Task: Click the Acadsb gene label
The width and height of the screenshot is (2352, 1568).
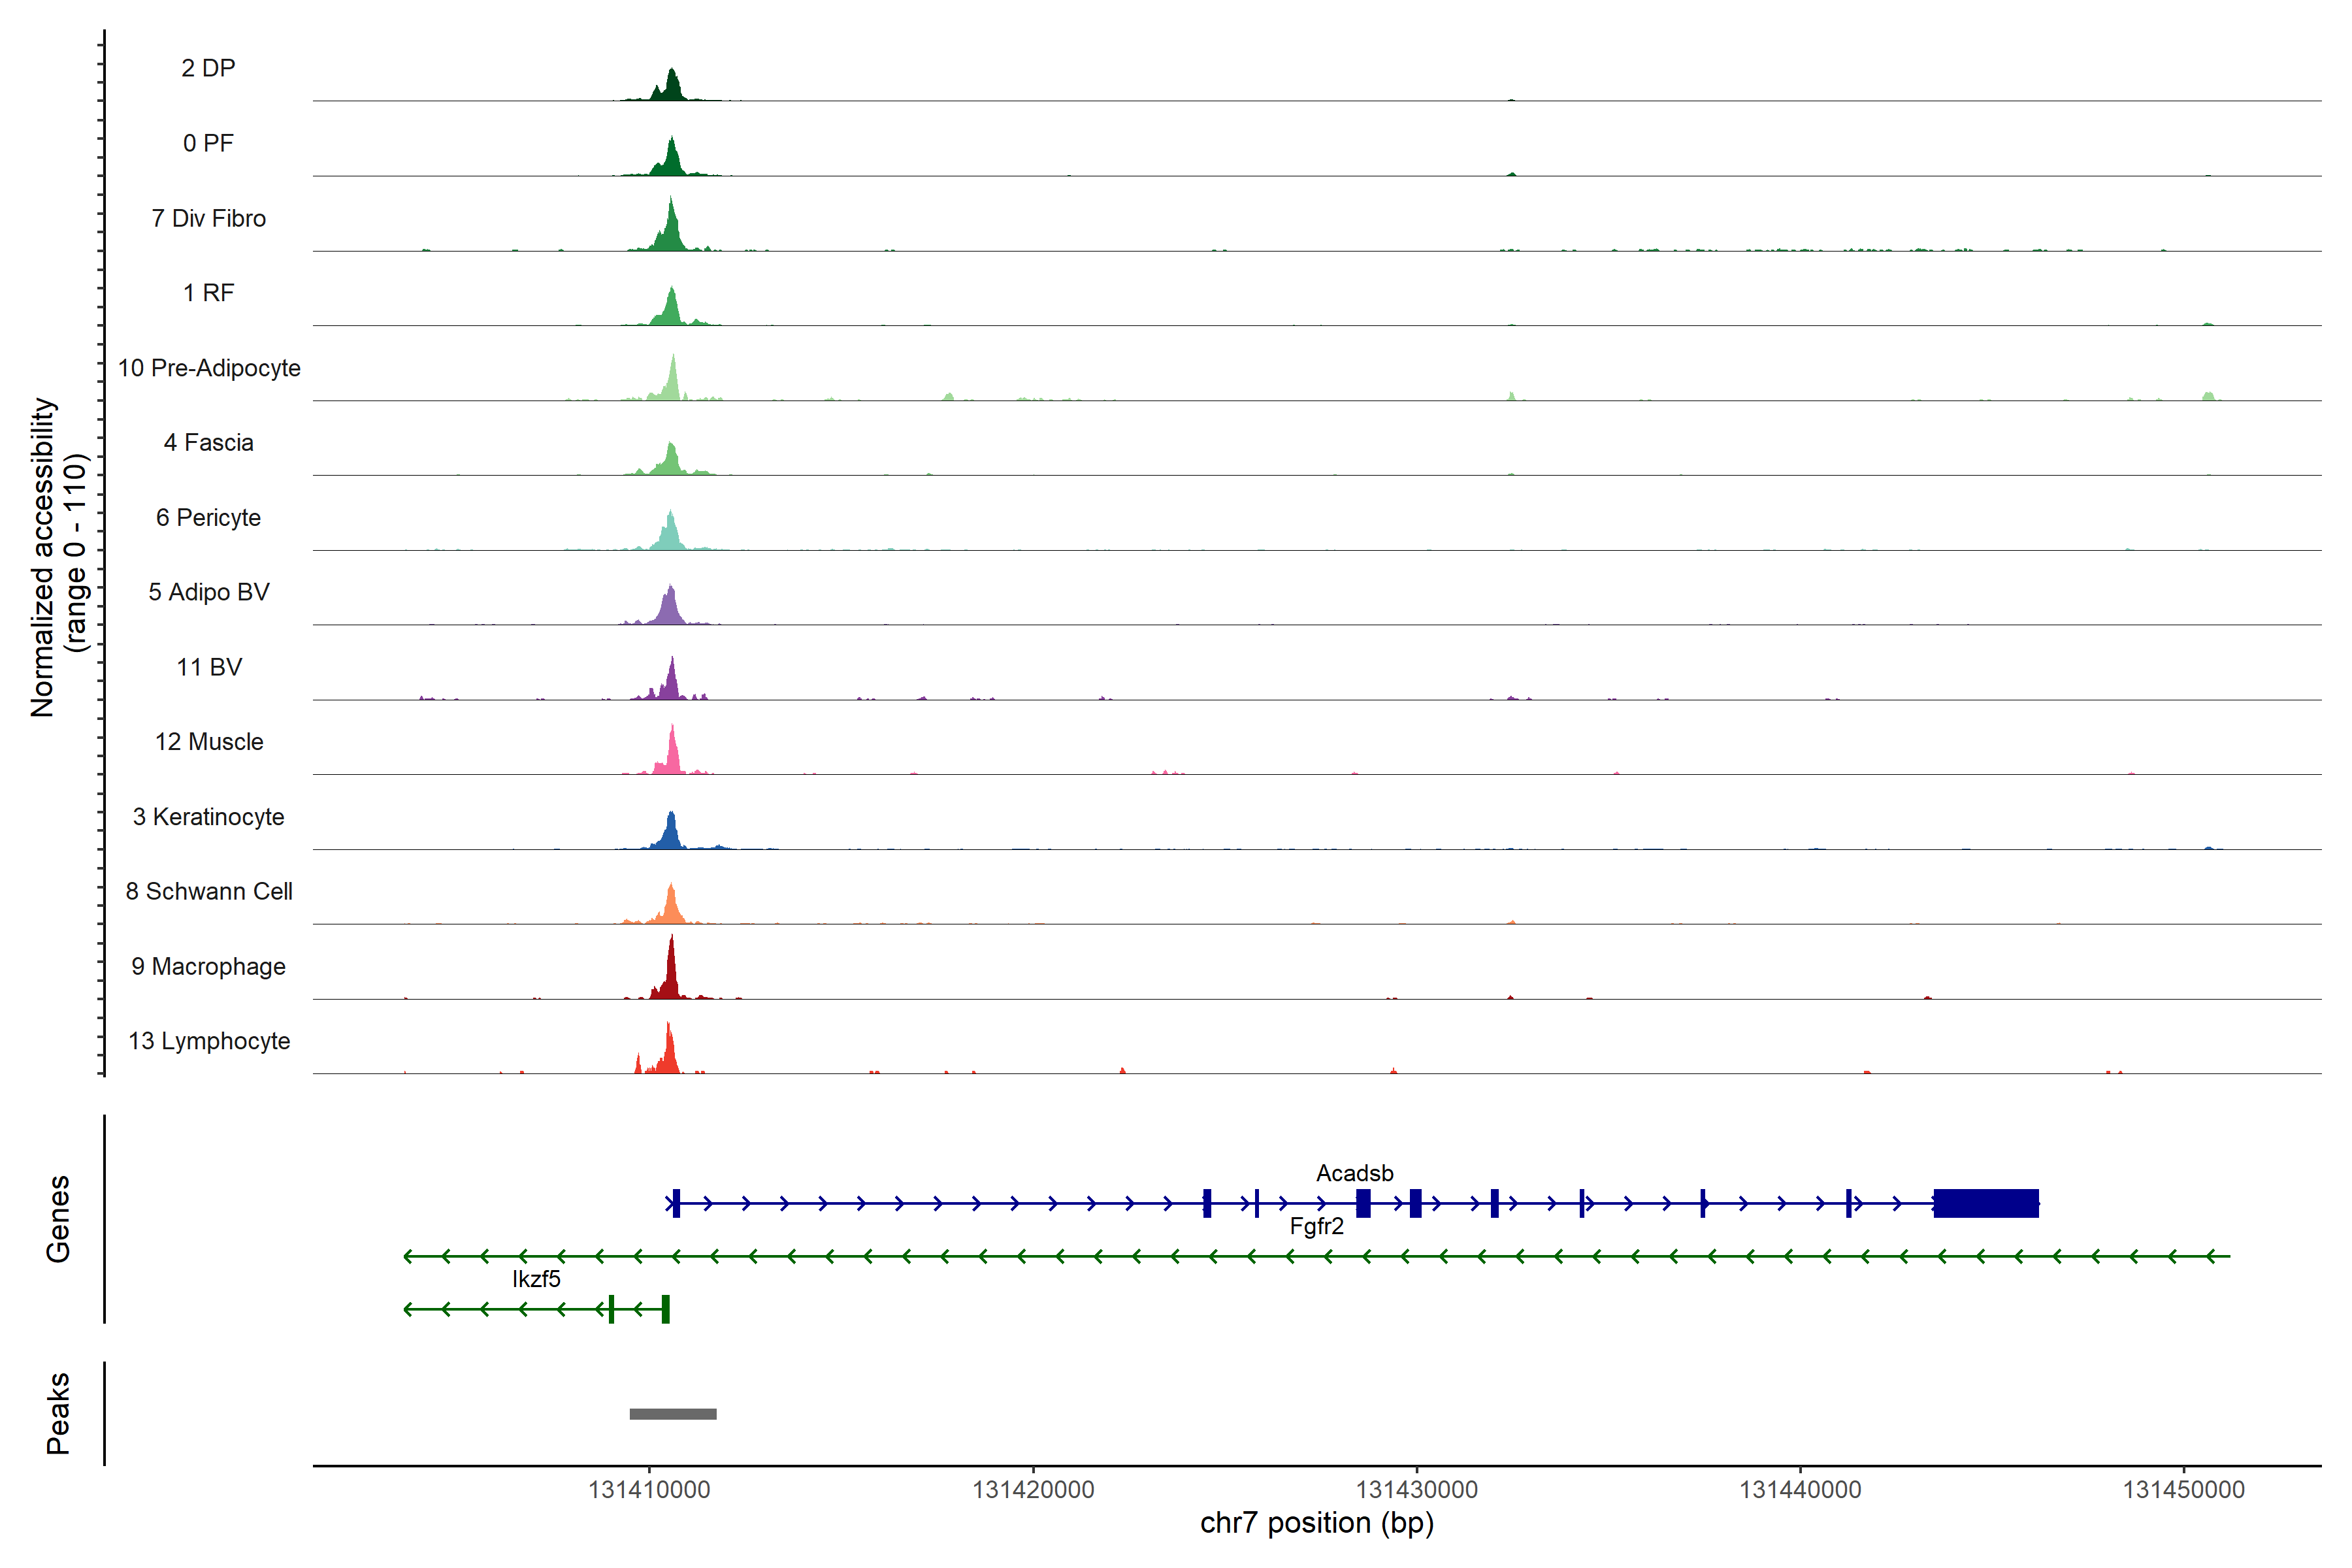Action: click(1354, 1173)
